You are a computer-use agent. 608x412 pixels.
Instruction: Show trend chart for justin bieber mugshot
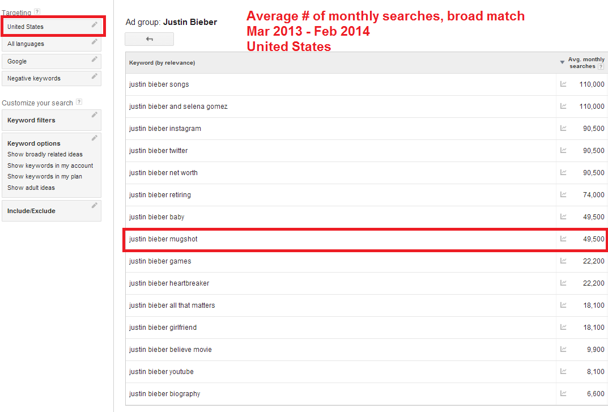(563, 239)
